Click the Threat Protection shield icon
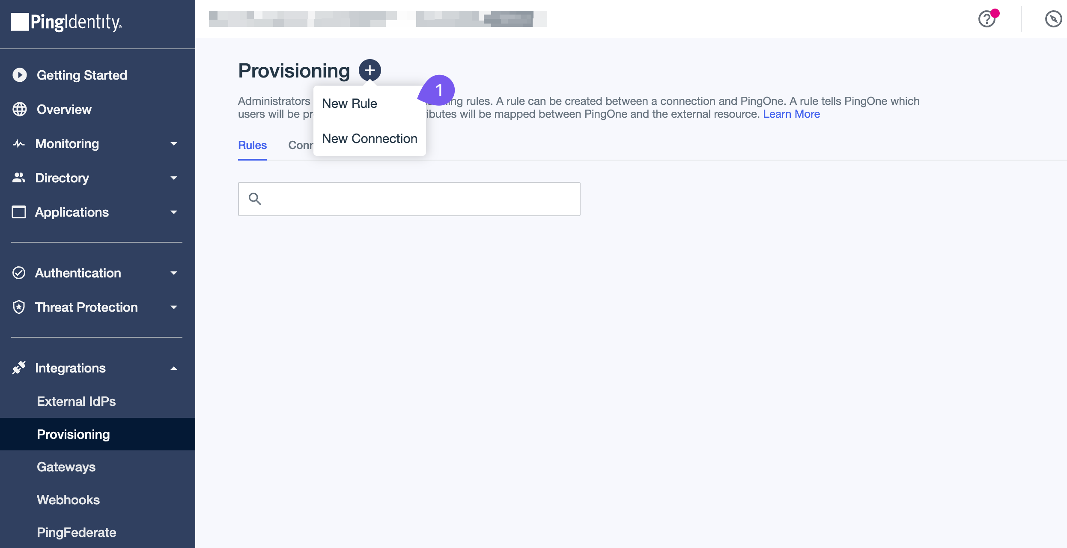1067x548 pixels. (x=19, y=307)
